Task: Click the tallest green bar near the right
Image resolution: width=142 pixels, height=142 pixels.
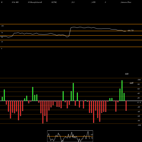Action: (122, 91)
